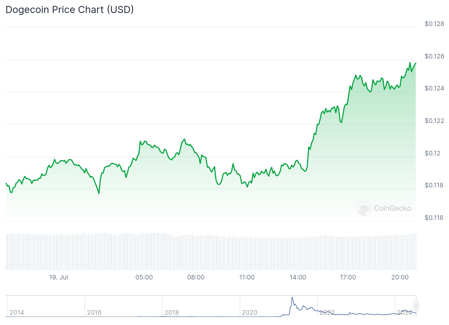Click the 11:00 time axis label
449x325 pixels.
click(x=247, y=277)
